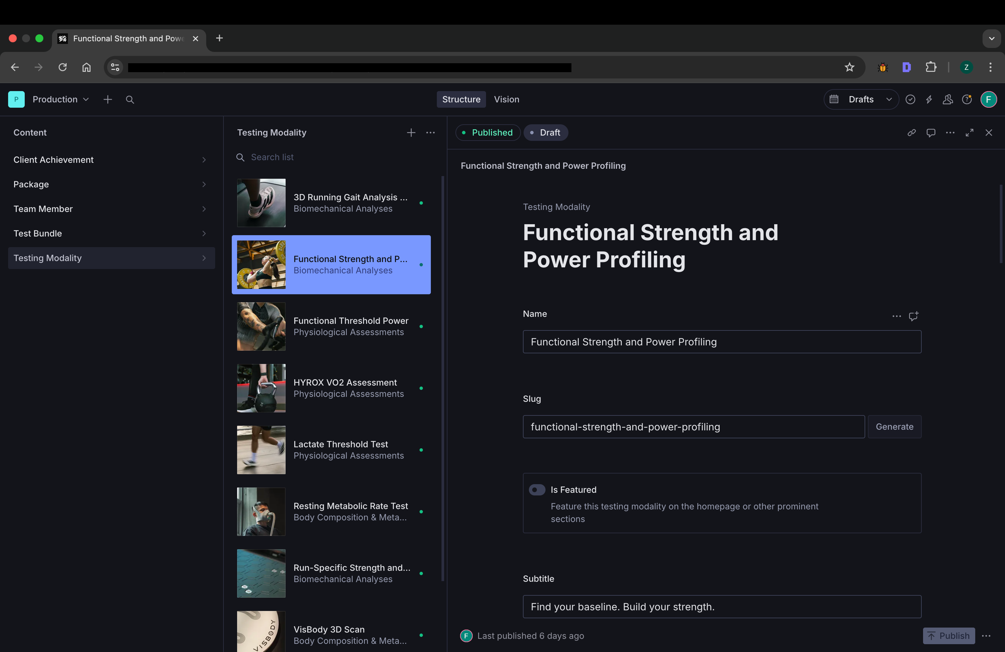The width and height of the screenshot is (1005, 652).
Task: Toggle the Is Featured switch
Action: [537, 490]
